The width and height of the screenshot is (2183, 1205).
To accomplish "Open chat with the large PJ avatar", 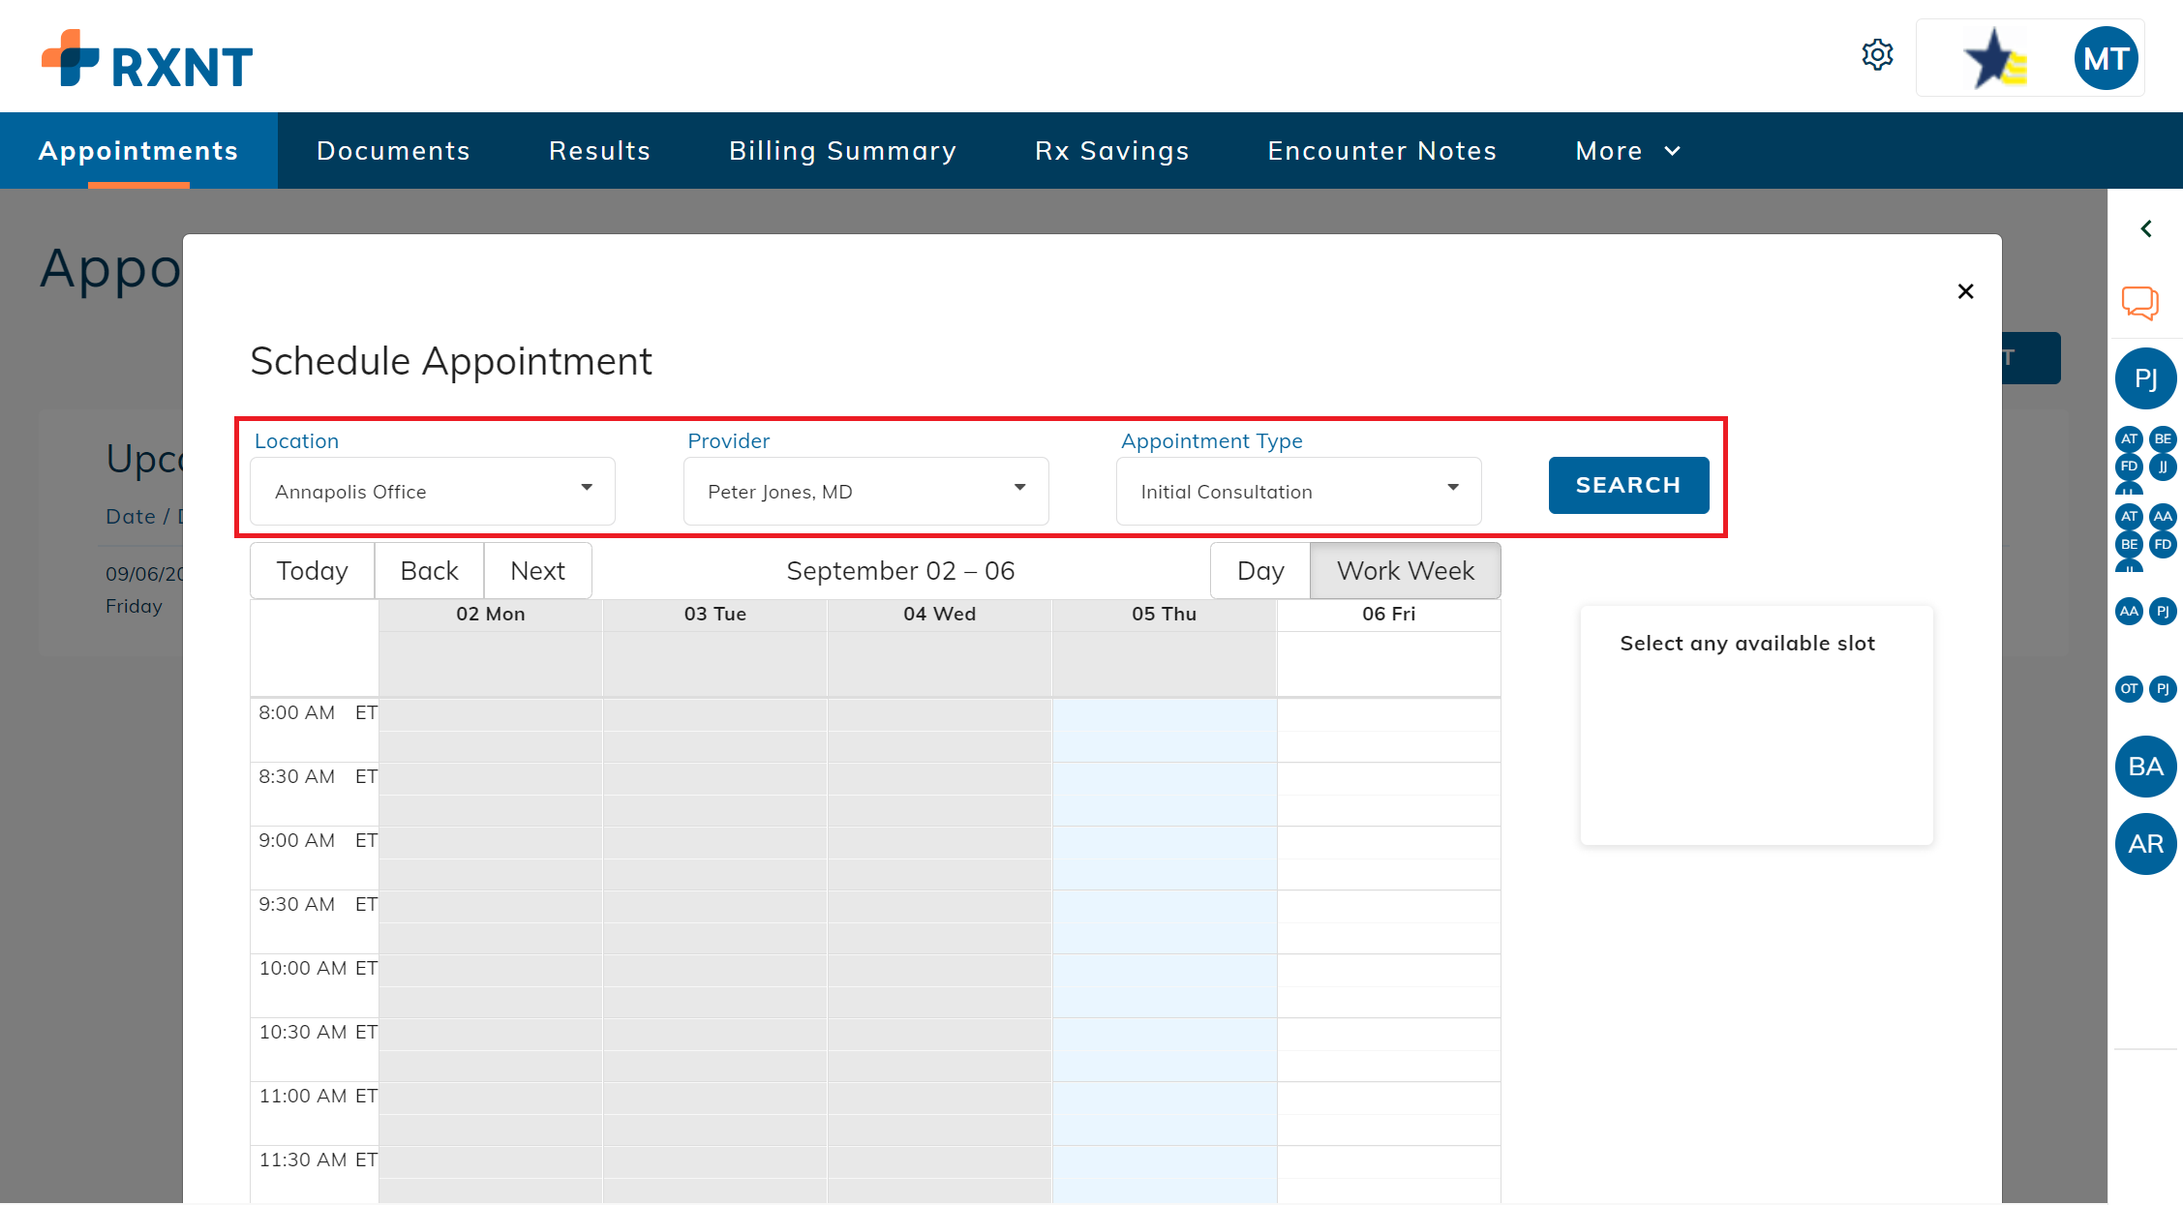I will (2145, 378).
